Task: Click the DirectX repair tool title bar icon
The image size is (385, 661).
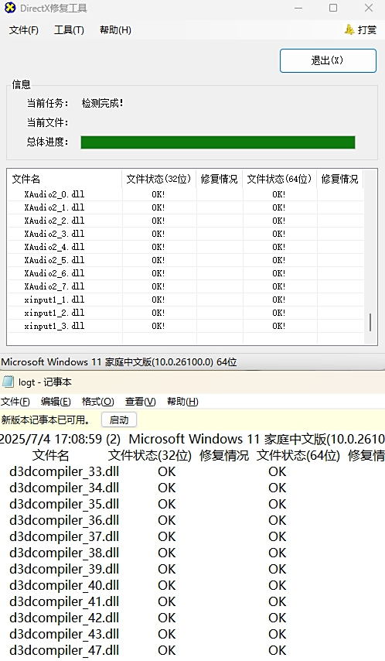Action: coord(10,8)
